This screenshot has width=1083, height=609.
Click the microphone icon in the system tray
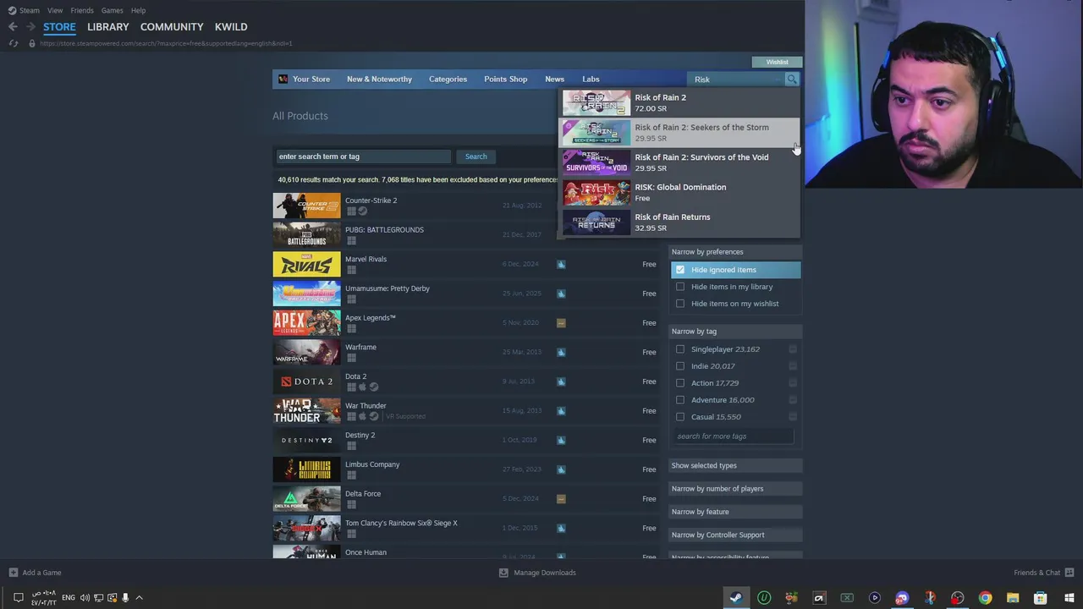[125, 598]
